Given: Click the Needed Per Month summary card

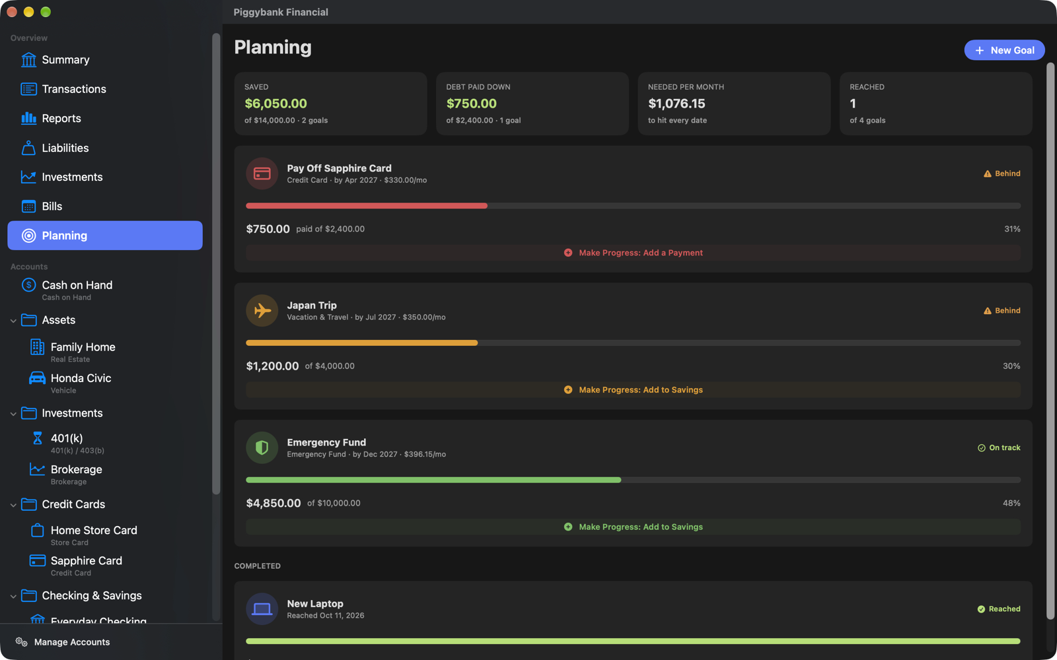Looking at the screenshot, I should 734,104.
